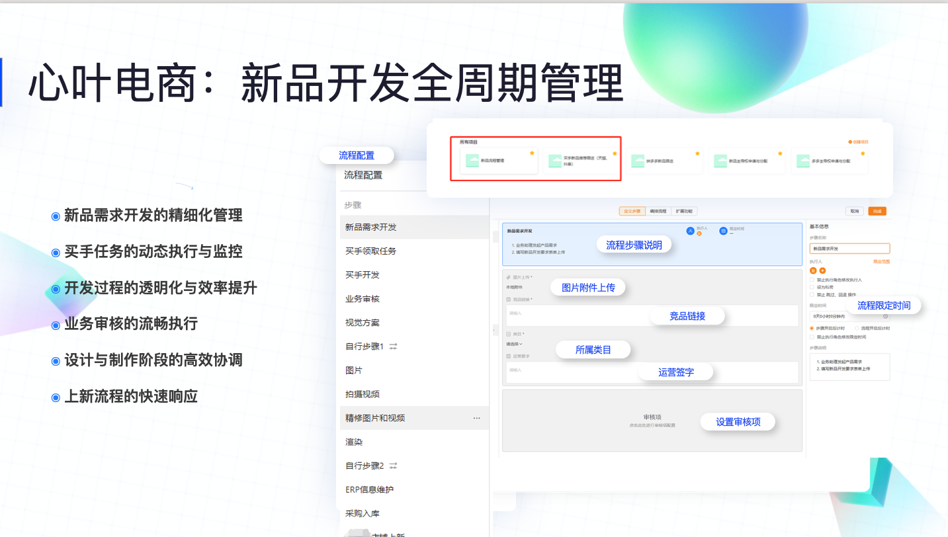The image size is (948, 537).
Task: Toggle the star on 拼多多新品精选 card
Action: point(697,153)
